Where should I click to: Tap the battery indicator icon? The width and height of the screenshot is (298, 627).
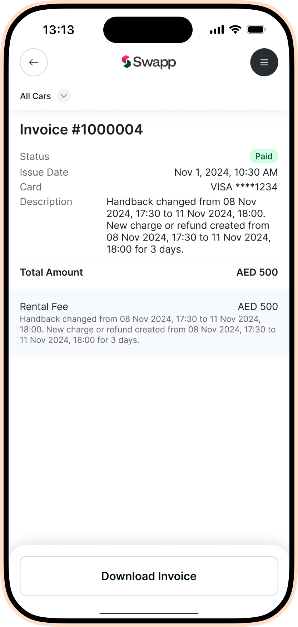256,29
